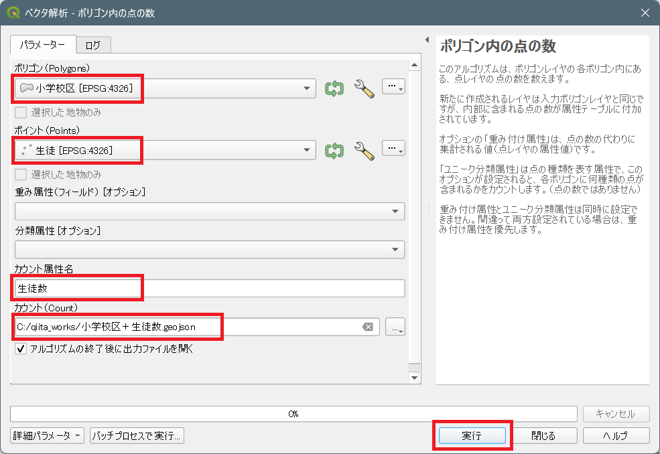Open advanced options wrench for Points layer
The image size is (660, 454).
364,151
